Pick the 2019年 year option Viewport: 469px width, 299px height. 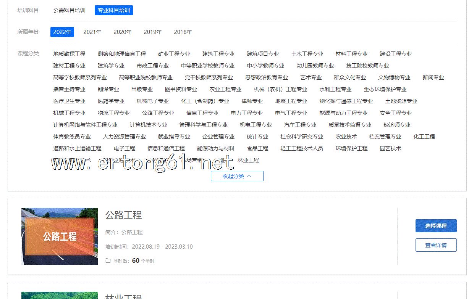tap(152, 32)
